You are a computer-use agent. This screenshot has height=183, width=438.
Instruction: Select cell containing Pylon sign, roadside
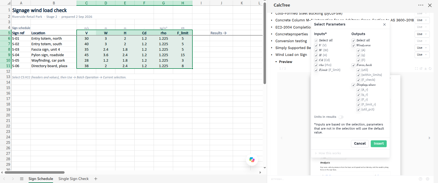click(x=54, y=55)
